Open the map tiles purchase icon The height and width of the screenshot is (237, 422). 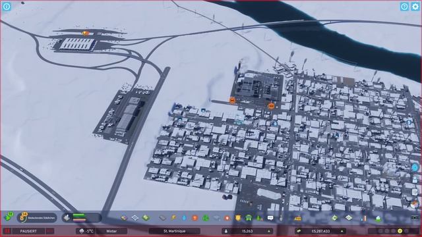tap(349, 218)
